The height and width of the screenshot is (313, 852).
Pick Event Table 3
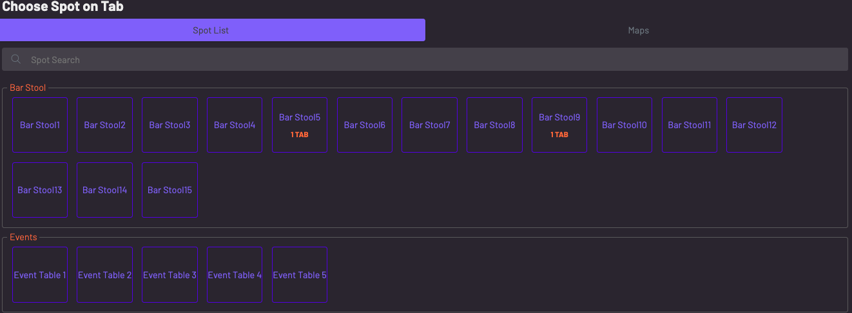point(169,275)
